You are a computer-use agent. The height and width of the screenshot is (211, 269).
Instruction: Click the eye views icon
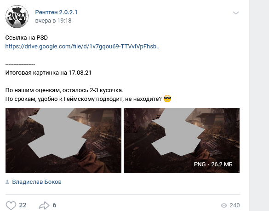[224, 205]
